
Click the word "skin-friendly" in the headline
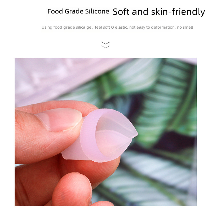[178, 12]
